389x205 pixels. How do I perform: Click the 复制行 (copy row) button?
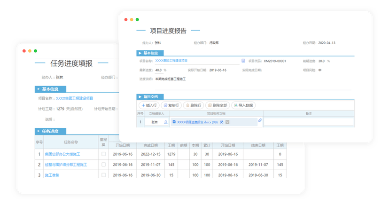[x=171, y=105]
